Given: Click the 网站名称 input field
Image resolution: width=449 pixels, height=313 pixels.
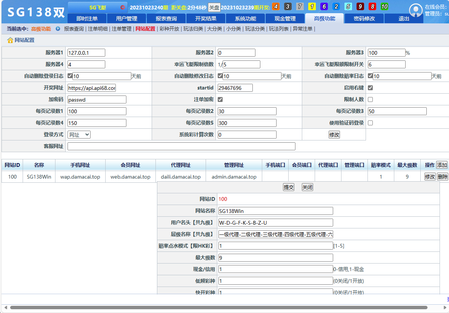Looking at the screenshot, I should click(275, 211).
